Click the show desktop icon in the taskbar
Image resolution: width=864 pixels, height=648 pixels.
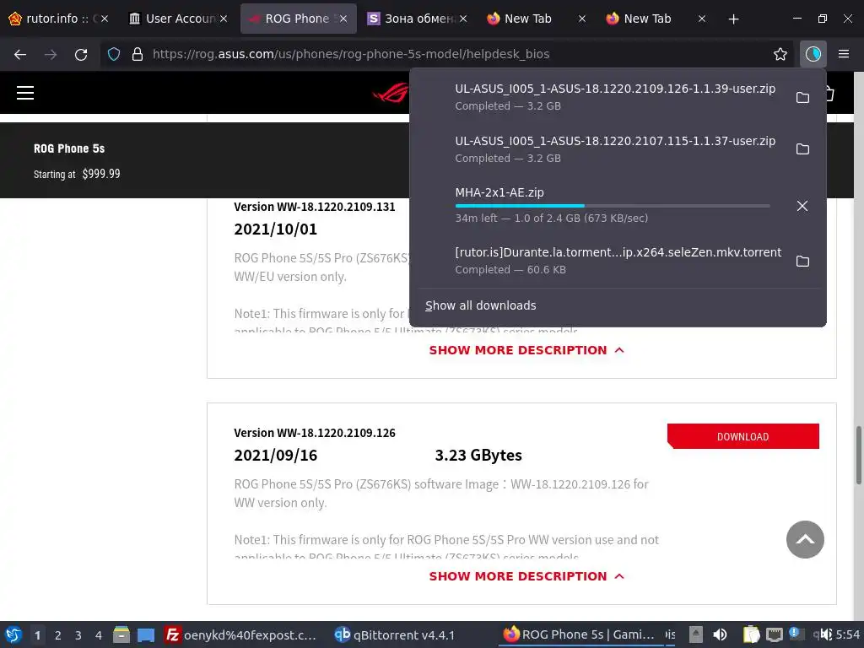click(146, 634)
